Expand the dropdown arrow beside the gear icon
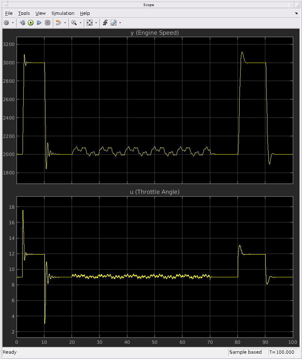The height and width of the screenshot is (359, 302). coord(13,23)
